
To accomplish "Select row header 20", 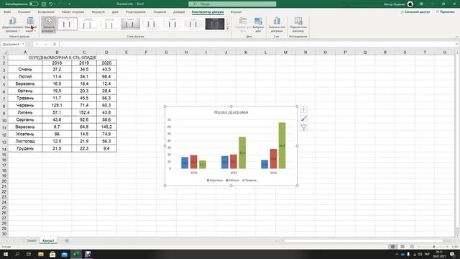I will 4,181.
